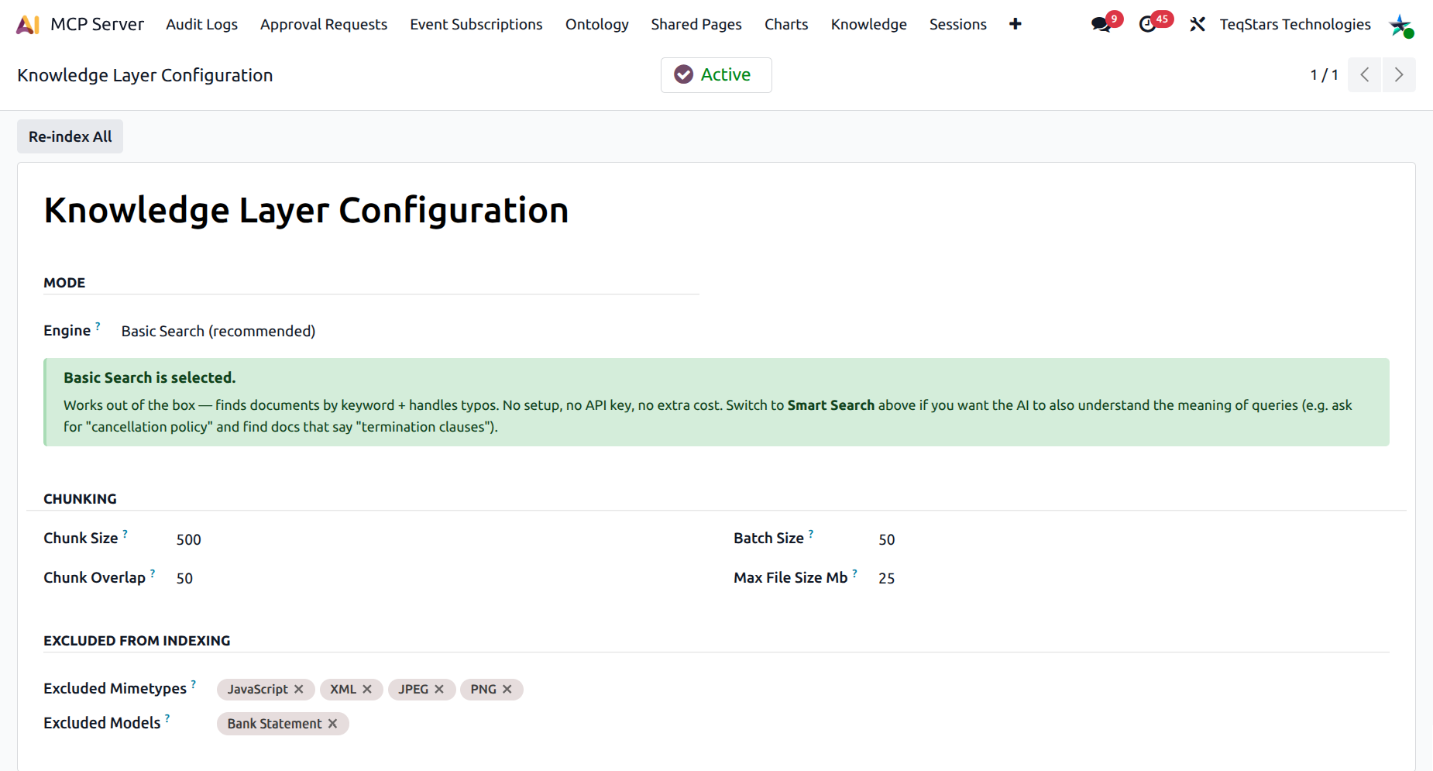Open the Ontology menu
1433x771 pixels.
597,25
